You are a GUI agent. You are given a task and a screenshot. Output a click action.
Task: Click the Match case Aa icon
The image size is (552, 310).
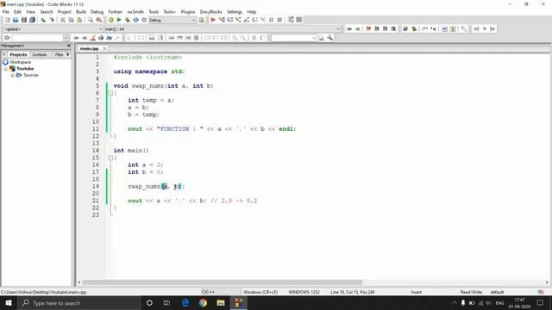110,38
